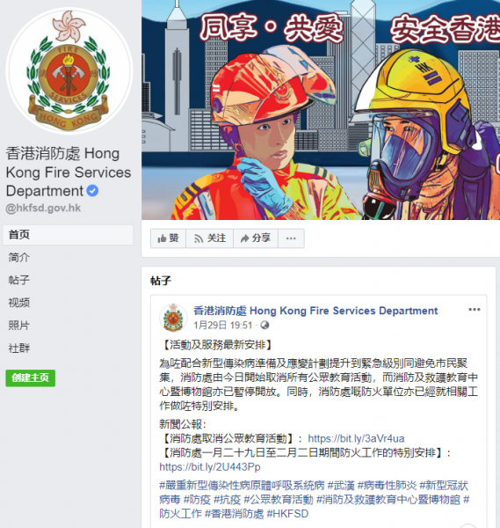Share the page with 分享 button
The height and width of the screenshot is (528, 500).
[x=256, y=238]
